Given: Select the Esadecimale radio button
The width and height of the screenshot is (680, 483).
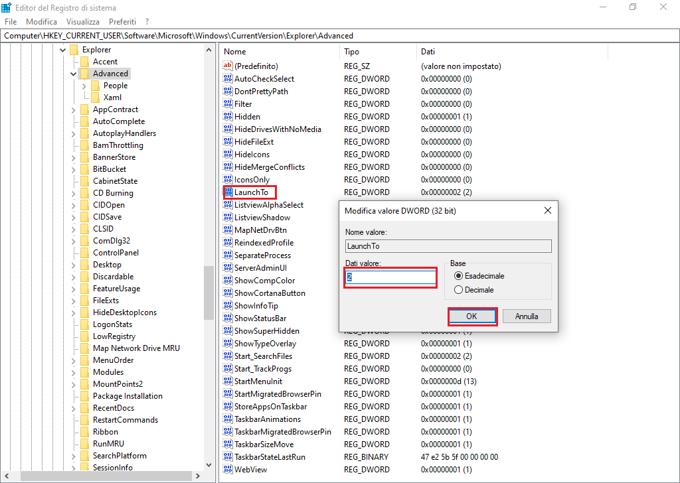Looking at the screenshot, I should point(458,276).
